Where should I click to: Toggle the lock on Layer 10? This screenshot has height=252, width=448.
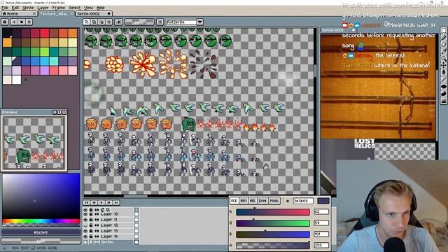[x=91, y=214]
